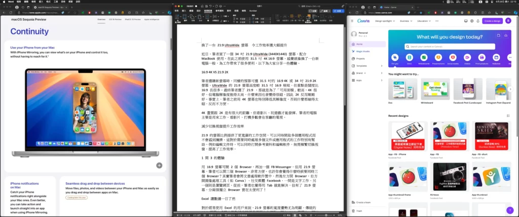Screen dimensions: 519x217
Task: Expand the Business dropdown in Canva header
Action: [x=406, y=21]
